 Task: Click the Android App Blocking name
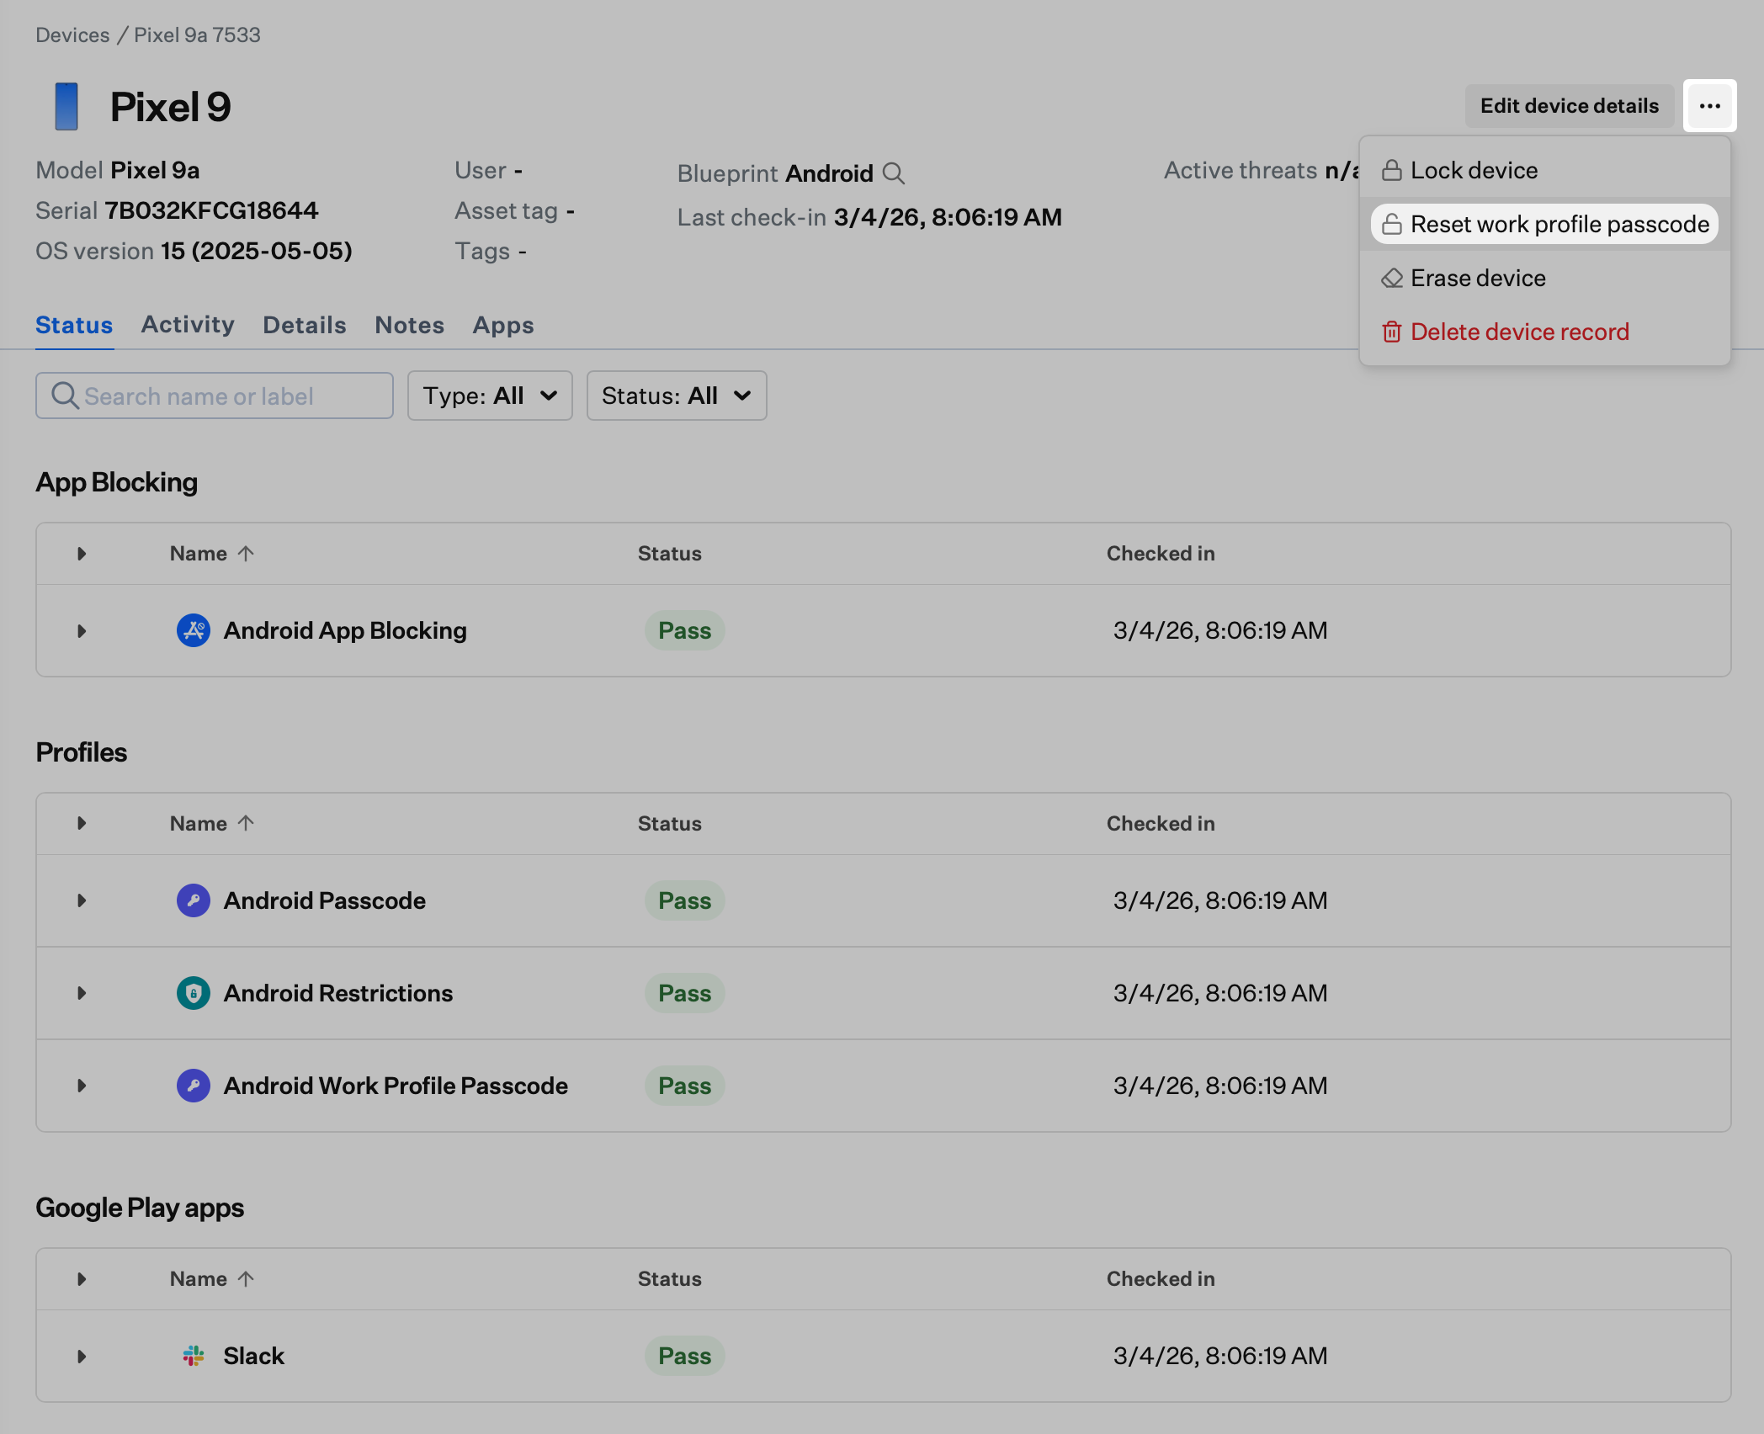[345, 630]
